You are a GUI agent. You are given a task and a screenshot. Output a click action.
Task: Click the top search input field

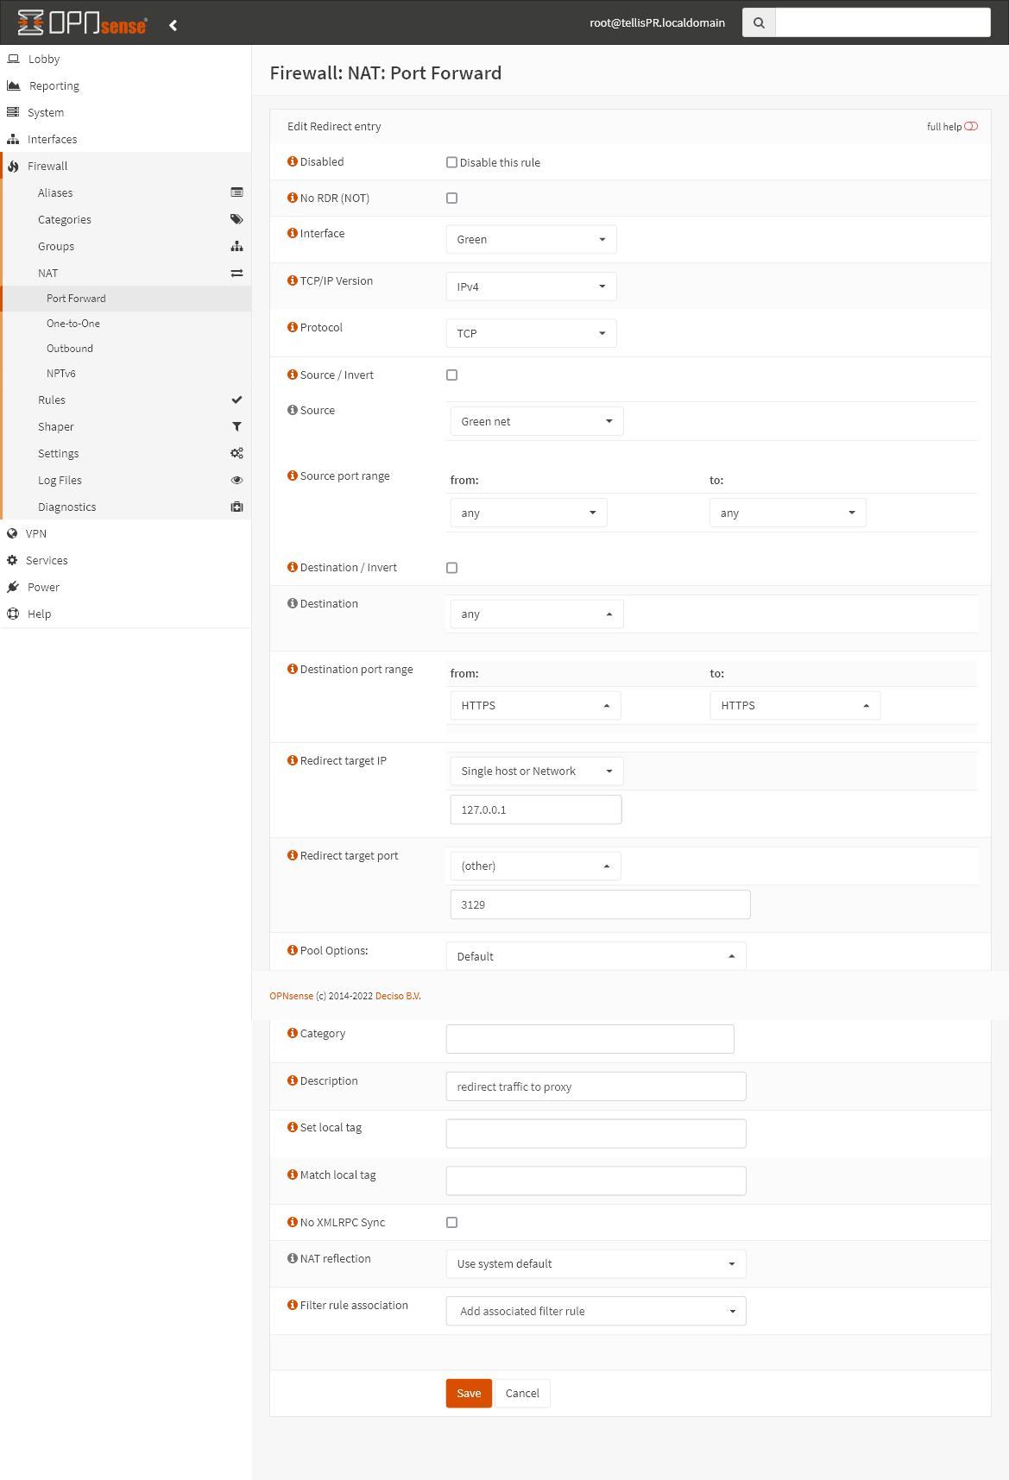pos(883,23)
